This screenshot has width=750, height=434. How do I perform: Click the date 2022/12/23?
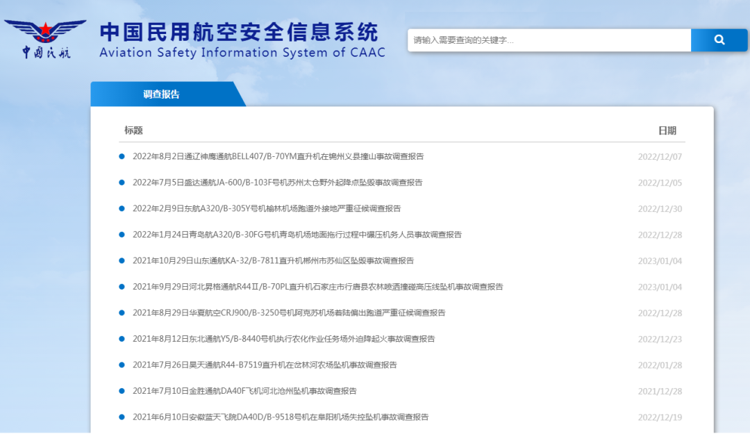coord(660,340)
